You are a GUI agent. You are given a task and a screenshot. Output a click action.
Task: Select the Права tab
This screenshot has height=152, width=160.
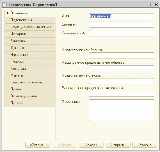click(x=30, y=89)
